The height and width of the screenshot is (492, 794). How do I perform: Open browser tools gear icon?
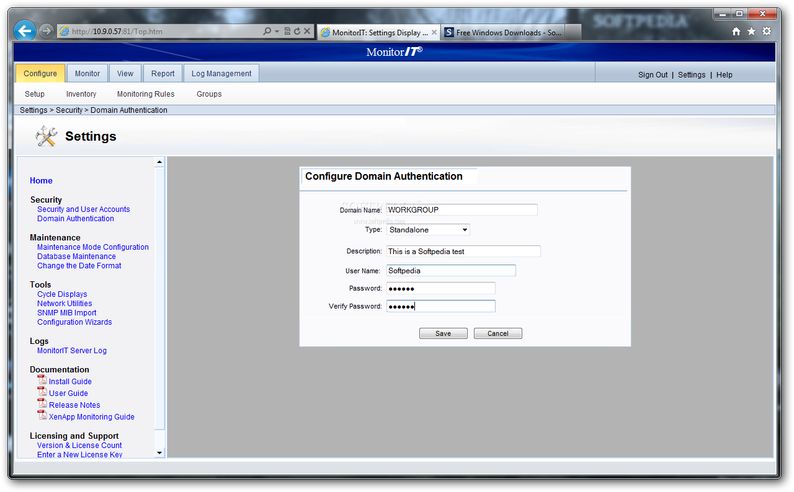(767, 31)
